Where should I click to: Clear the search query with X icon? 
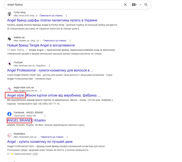pos(125,5)
